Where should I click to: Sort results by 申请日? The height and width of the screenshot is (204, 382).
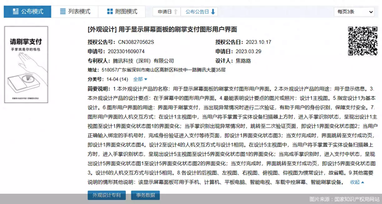167,12
